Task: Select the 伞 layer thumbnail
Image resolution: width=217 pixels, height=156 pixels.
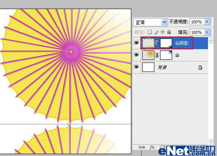Action: 148,55
